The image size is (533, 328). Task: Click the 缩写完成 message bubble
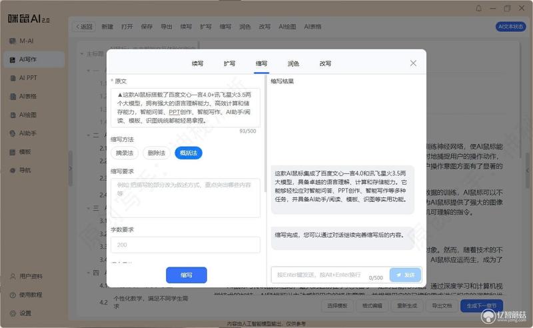[x=342, y=237]
